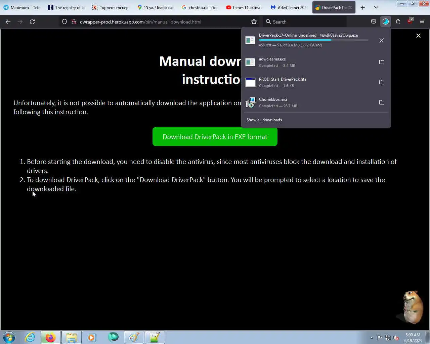Screen dimensions: 430x344
Task: Open the Paint taskbar icon
Action: click(134, 337)
